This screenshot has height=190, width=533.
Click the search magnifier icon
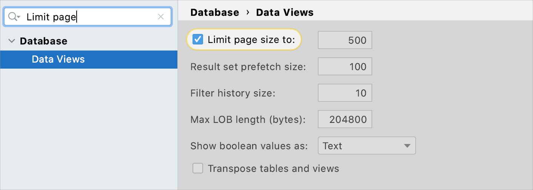pos(13,17)
